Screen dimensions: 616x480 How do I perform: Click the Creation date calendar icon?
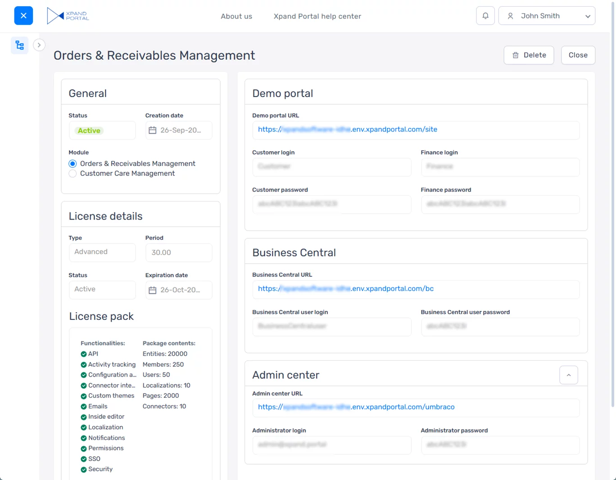click(x=153, y=130)
